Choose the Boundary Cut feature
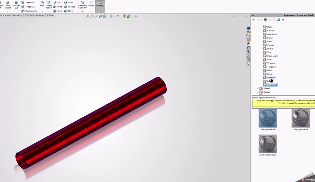 29,11
